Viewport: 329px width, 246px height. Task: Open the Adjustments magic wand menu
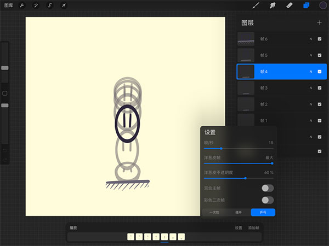click(36, 5)
